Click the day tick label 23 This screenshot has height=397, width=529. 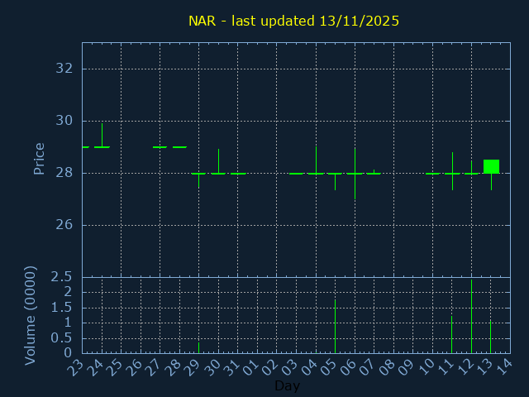coord(76,368)
